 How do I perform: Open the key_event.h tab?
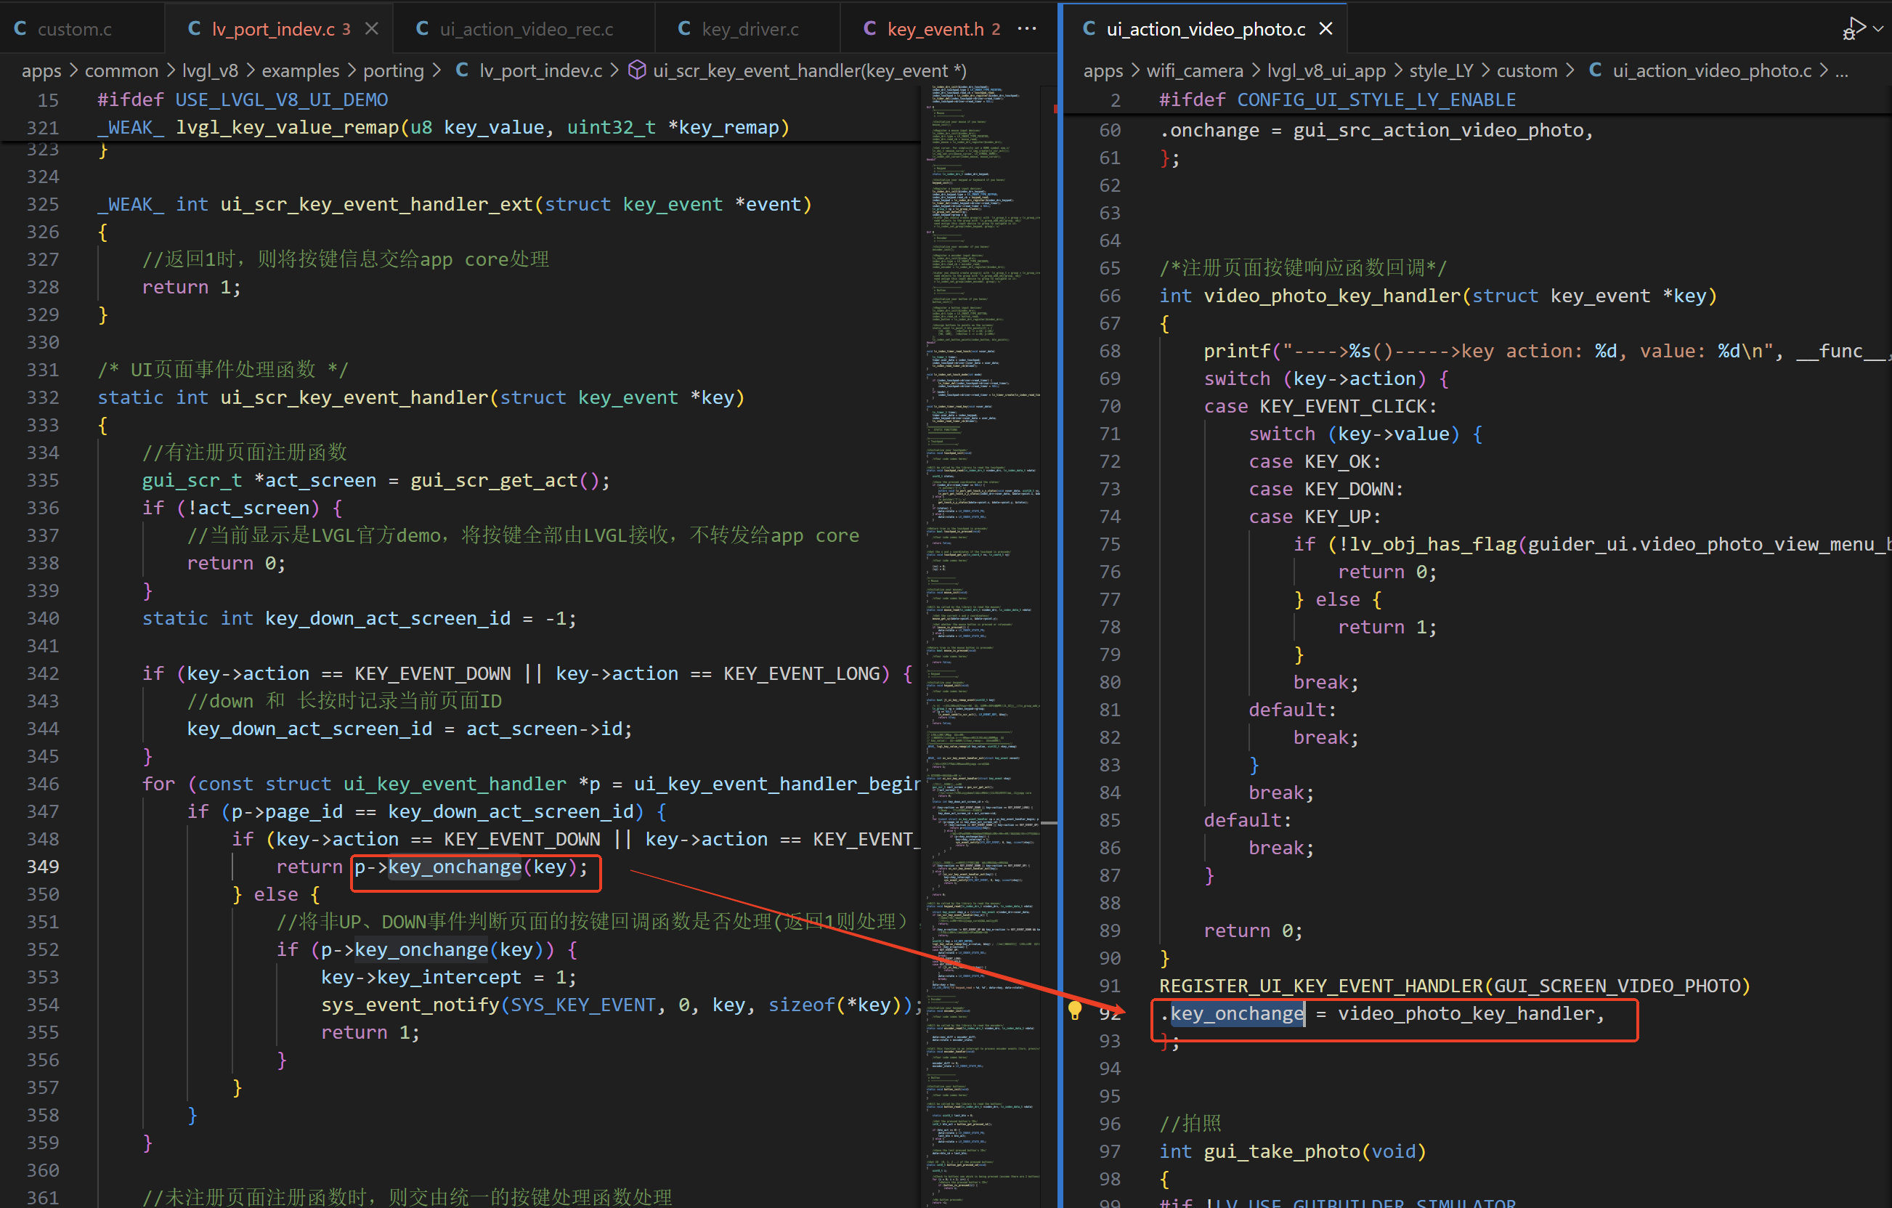[x=935, y=29]
